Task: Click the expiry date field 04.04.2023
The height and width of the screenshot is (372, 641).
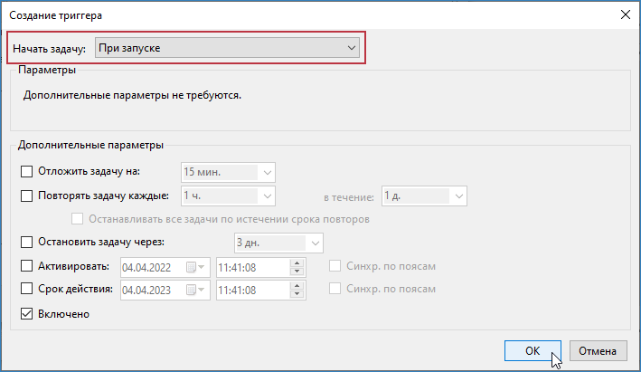Action: pos(150,291)
